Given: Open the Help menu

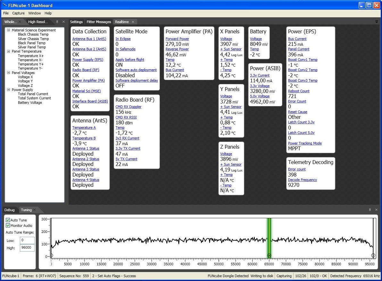Looking at the screenshot, I should click(48, 13).
